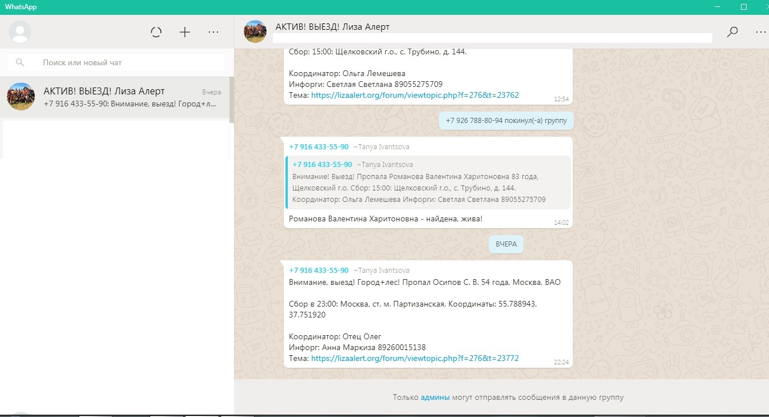Open the АКТИВ! ВЫЕЗД! Лиза Алерт chat row

(x=114, y=97)
